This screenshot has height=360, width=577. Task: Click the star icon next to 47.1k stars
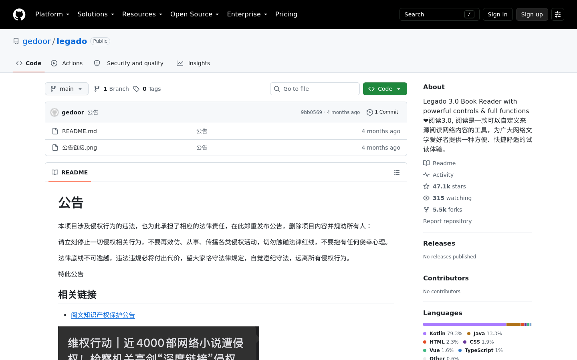(x=426, y=186)
